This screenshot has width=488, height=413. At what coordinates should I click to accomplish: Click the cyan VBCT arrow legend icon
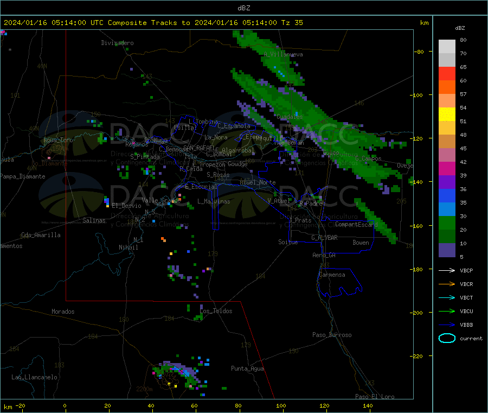[447, 297]
